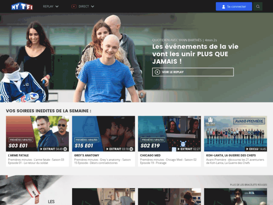Click the red Direct play icon
273x205 pixels.
(x=74, y=7)
